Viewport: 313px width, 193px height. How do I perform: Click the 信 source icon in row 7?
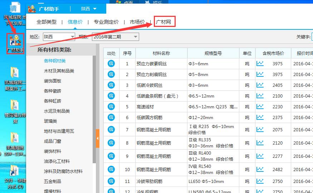click(x=111, y=130)
